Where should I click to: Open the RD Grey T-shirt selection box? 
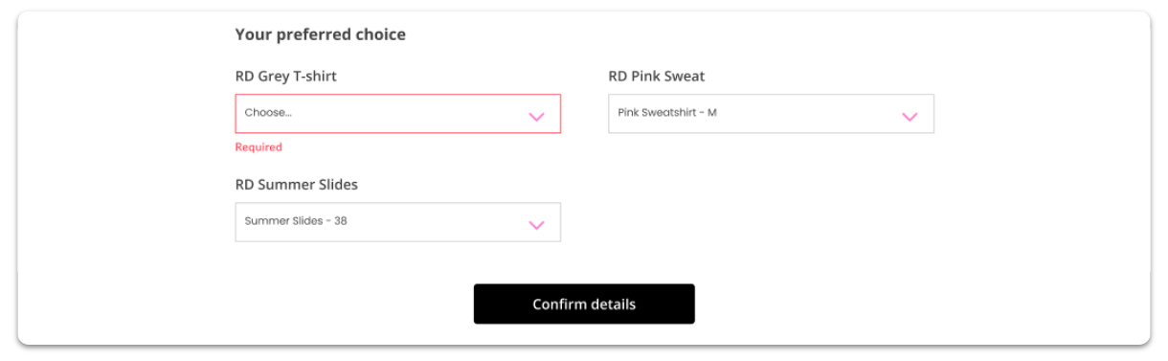pos(397,113)
